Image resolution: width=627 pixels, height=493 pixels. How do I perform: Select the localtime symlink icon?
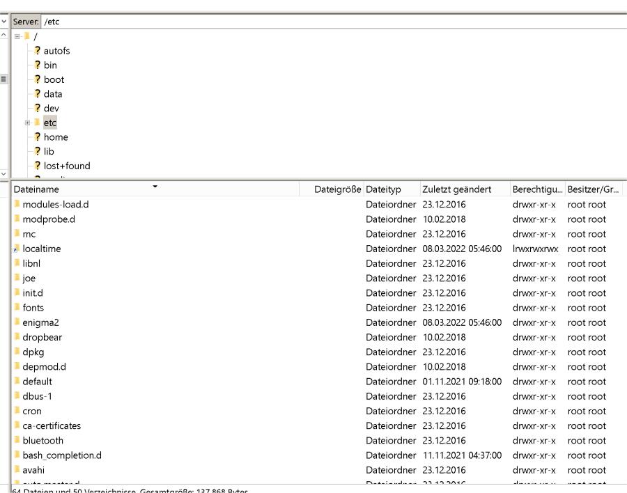[16, 249]
